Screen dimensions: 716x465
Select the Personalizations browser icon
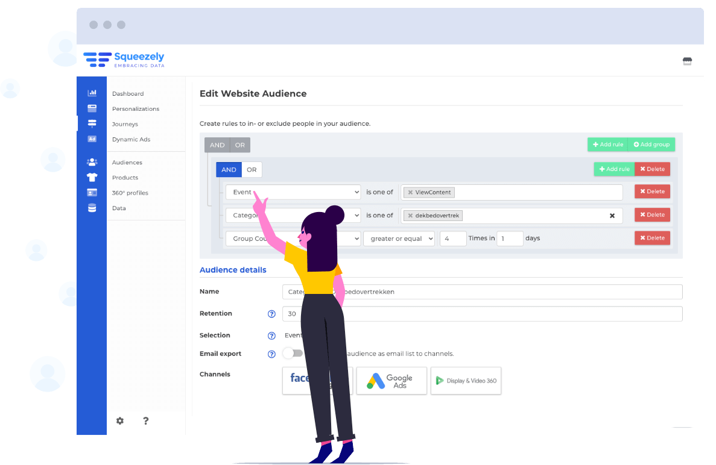tap(92, 108)
